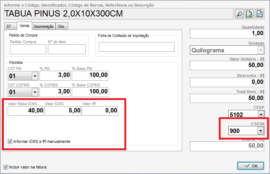Expand the CST PIS dropdown

[35, 75]
